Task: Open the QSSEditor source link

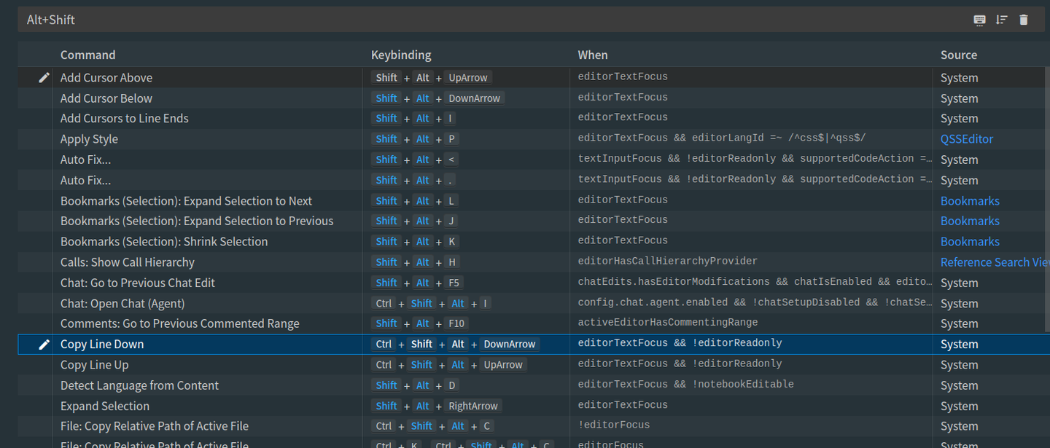Action: tap(967, 139)
